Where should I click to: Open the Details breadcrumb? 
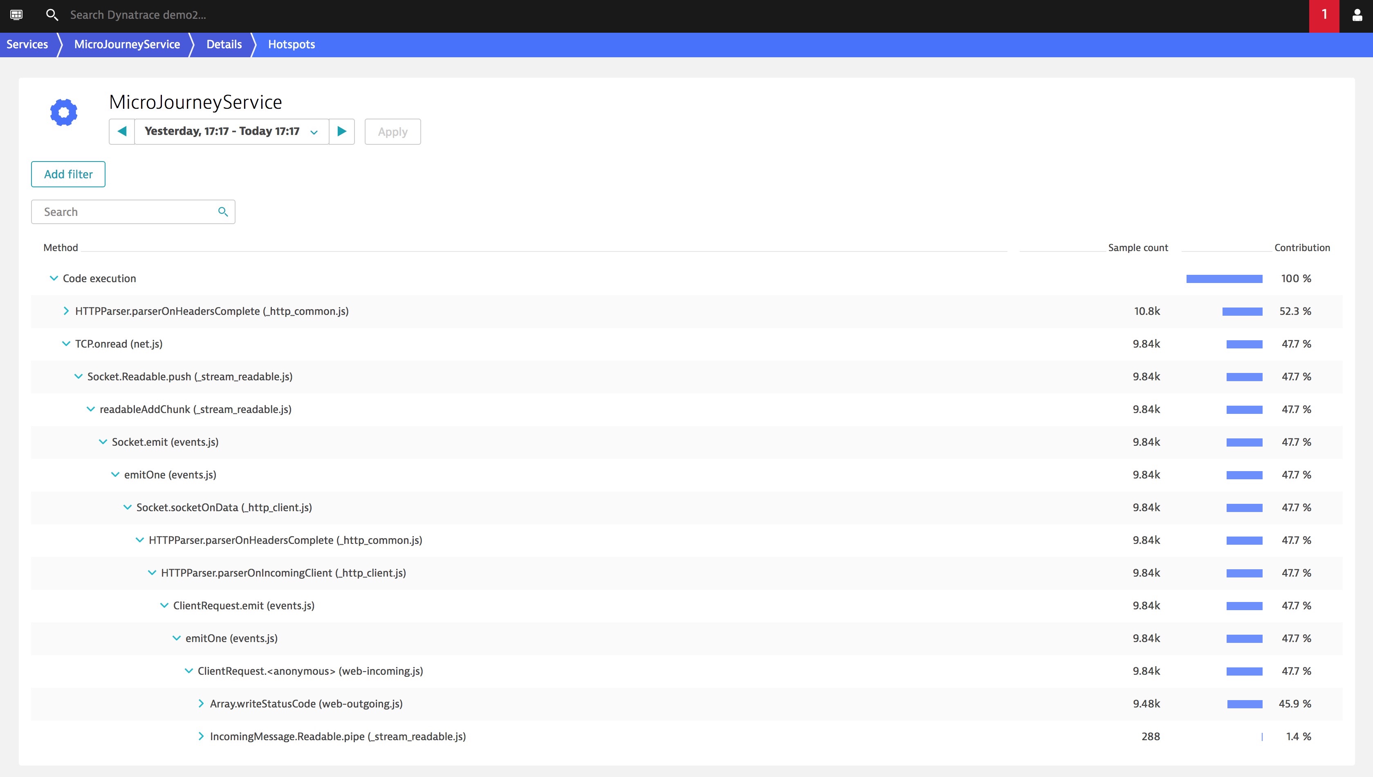click(224, 44)
